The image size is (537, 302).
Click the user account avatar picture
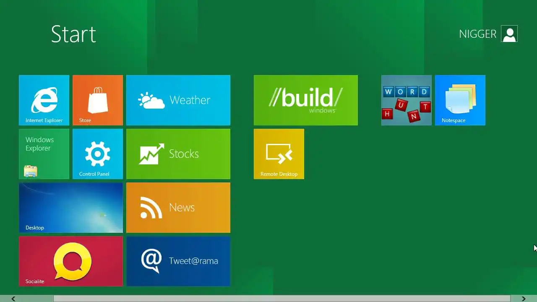(509, 34)
